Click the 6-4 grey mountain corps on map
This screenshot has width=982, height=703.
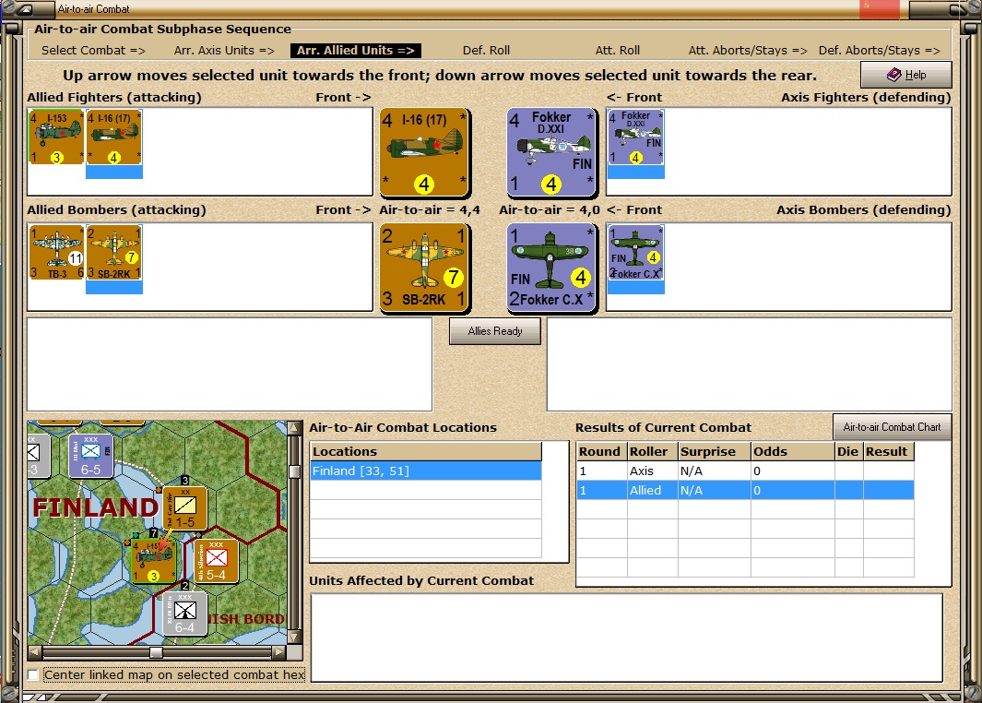point(184,614)
